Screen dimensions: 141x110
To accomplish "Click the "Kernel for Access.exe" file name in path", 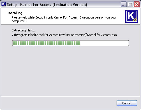I will [102, 35].
